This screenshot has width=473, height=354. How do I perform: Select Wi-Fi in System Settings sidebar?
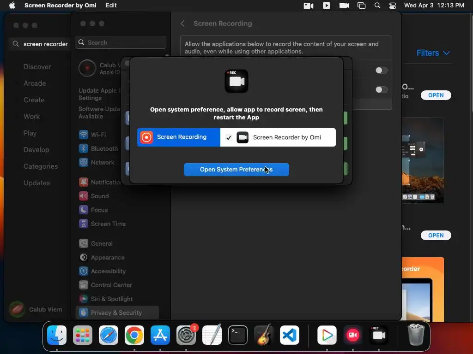tap(92, 135)
